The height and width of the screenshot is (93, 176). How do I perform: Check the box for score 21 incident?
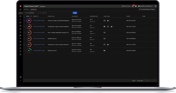tap(24, 51)
